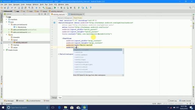Image resolution: width=195 pixels, height=110 pixels.
Task: Open File Explorer from the taskbar
Action: click(x=66, y=107)
